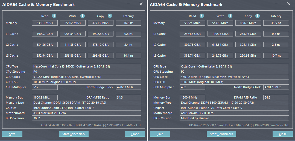Click the HexaCore Intel Core i5-9600K CPU type field

point(87,66)
